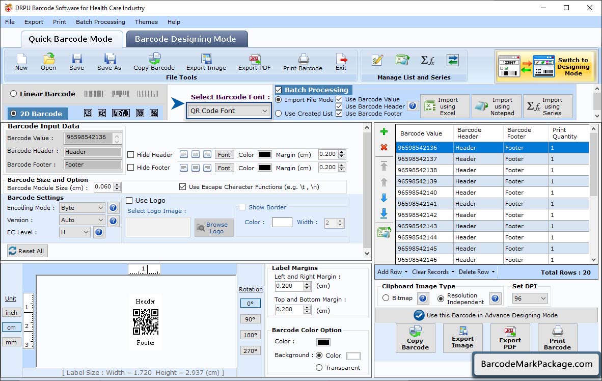
Task: Click Reset All button
Action: click(27, 251)
